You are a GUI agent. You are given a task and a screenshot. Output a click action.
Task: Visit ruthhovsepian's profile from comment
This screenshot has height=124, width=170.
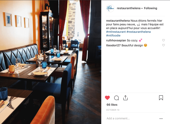[116, 41]
